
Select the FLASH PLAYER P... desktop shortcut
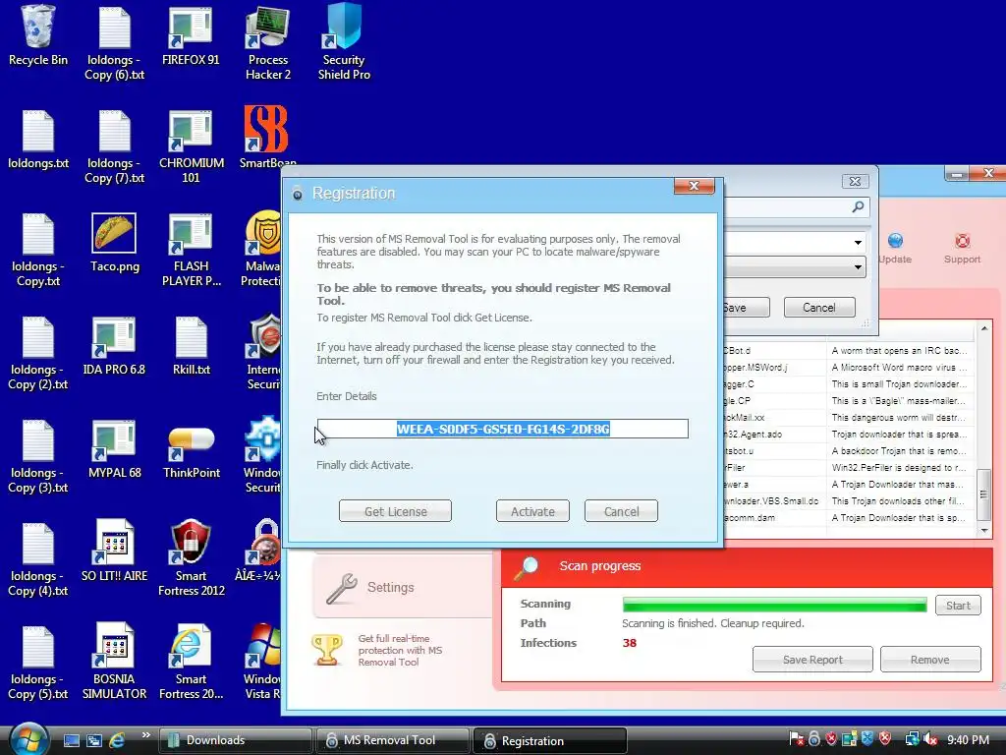pyautogui.click(x=192, y=249)
